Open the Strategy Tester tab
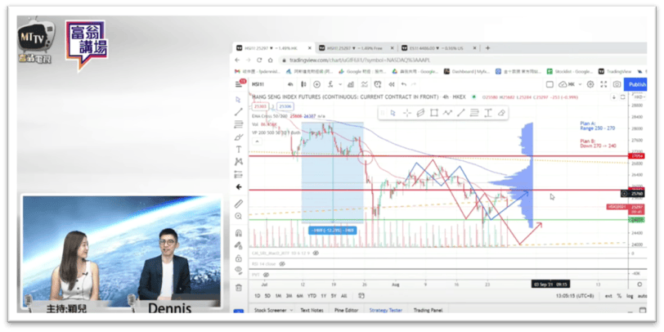 coord(386,311)
